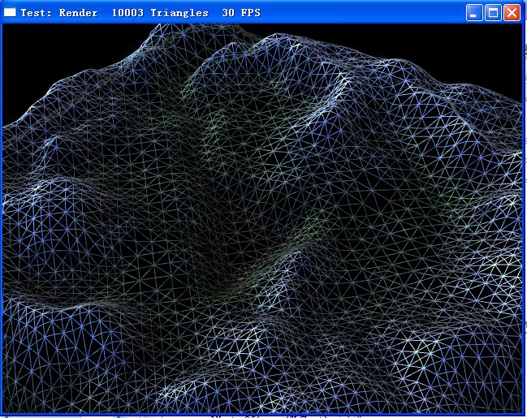Click the "30 FPS" counter text
This screenshot has width=527, height=418.
241,13
